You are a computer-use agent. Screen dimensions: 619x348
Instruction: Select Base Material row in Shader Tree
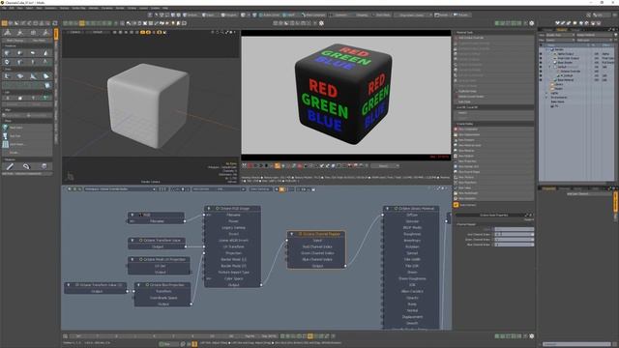click(576, 79)
